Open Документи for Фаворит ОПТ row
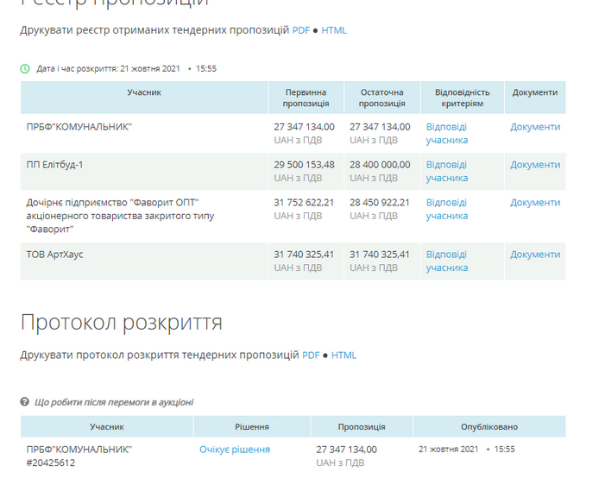The image size is (605, 491). [x=535, y=203]
